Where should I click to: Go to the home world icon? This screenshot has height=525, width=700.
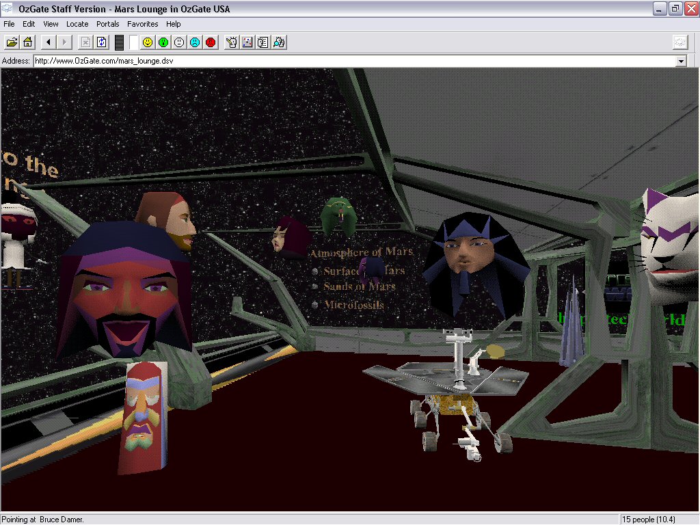pyautogui.click(x=28, y=42)
